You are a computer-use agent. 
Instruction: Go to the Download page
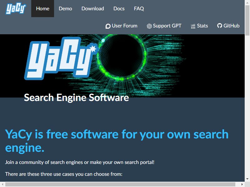click(92, 9)
